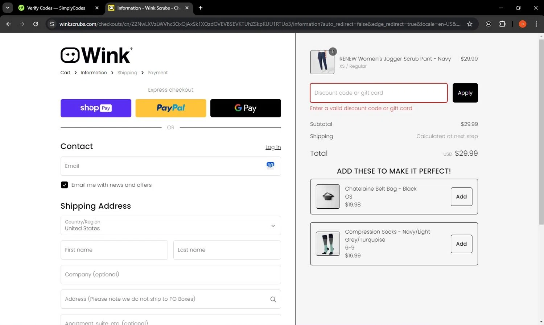Close the Verify Codes — SimplyCodes tab
The height and width of the screenshot is (325, 544).
point(97,8)
